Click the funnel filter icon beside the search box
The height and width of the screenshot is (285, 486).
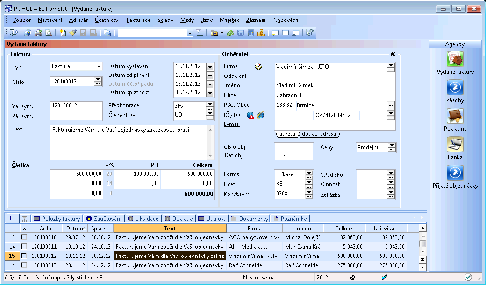pos(200,33)
